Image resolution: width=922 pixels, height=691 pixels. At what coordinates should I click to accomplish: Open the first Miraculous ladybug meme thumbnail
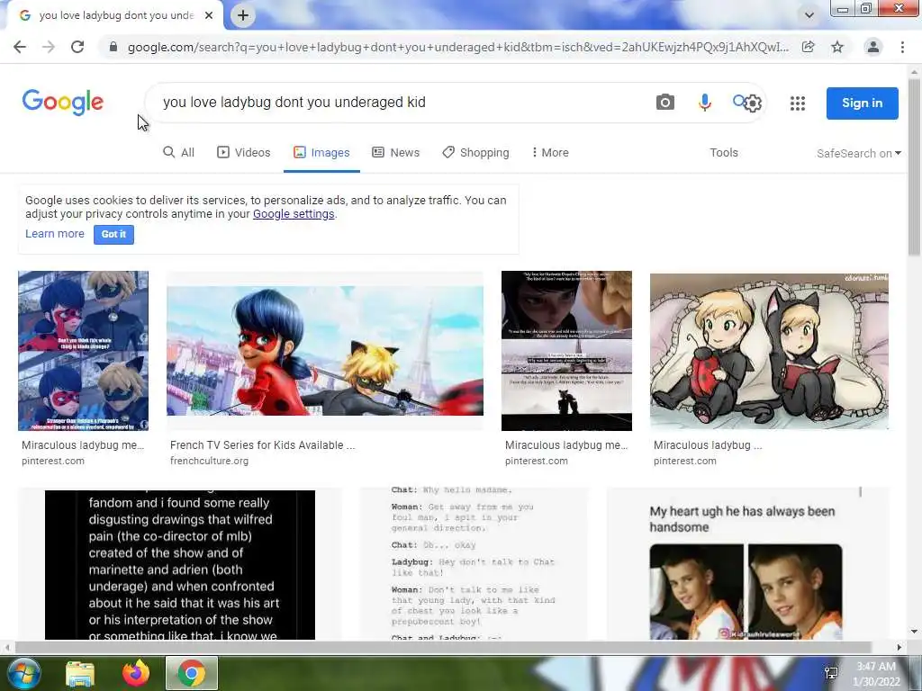pos(83,351)
